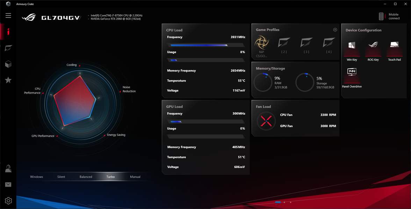Screen dimensions: 411x209
Task: Click the 3/31.9GB RAM text
Action: pos(281,87)
